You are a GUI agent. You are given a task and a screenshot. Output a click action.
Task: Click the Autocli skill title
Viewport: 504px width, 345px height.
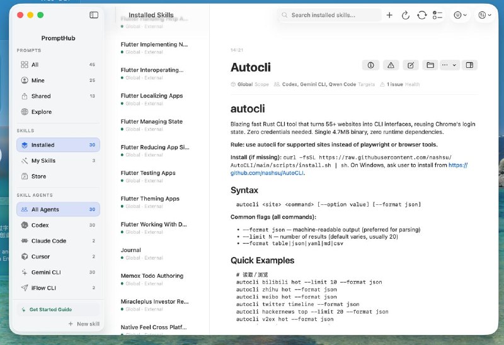point(251,67)
